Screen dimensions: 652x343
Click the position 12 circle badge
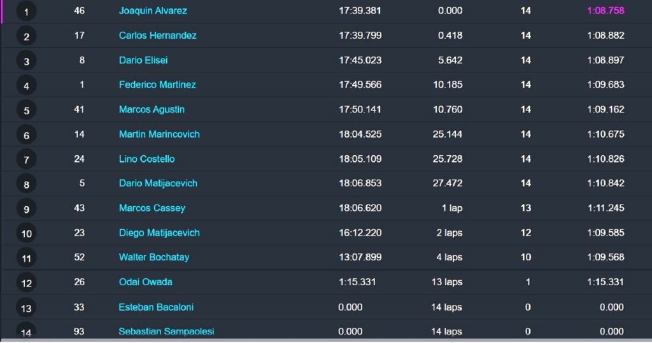(26, 283)
